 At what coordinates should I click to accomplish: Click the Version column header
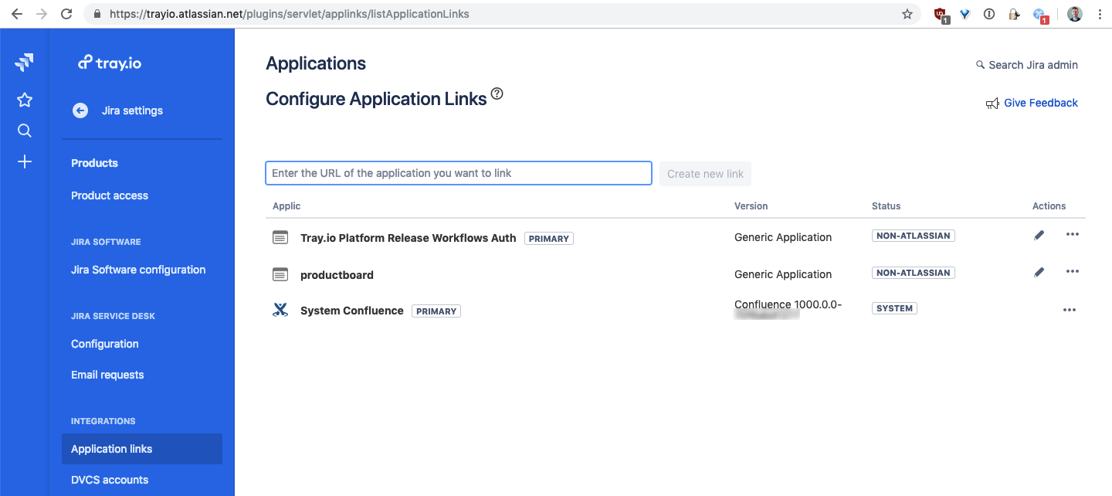click(x=751, y=206)
